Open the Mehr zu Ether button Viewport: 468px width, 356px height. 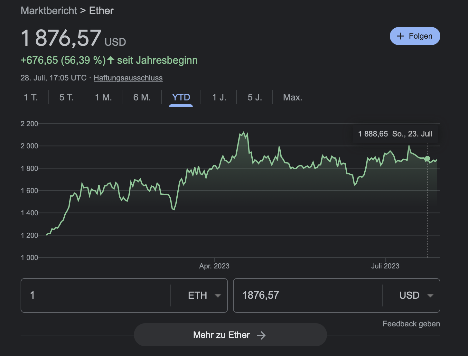tap(230, 335)
